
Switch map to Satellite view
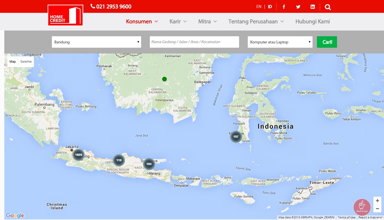tap(26, 61)
